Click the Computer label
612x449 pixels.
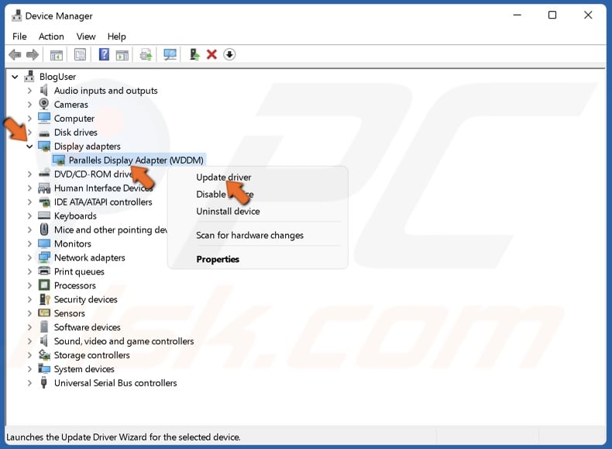(74, 119)
